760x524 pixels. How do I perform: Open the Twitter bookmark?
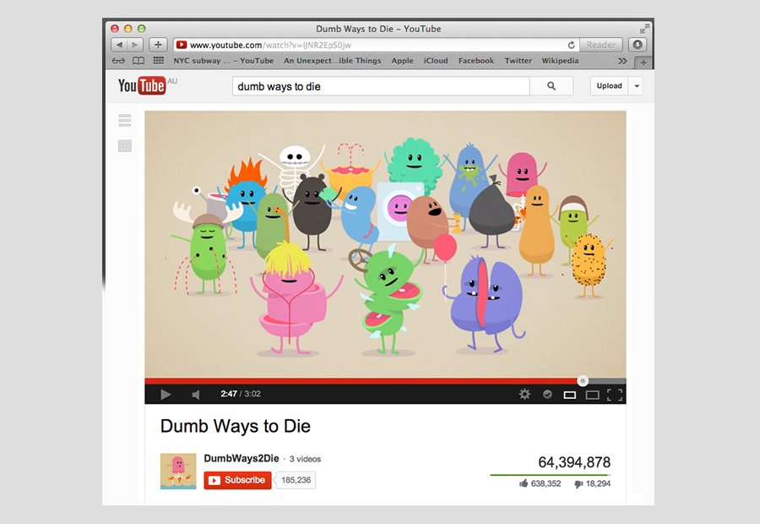click(x=518, y=61)
